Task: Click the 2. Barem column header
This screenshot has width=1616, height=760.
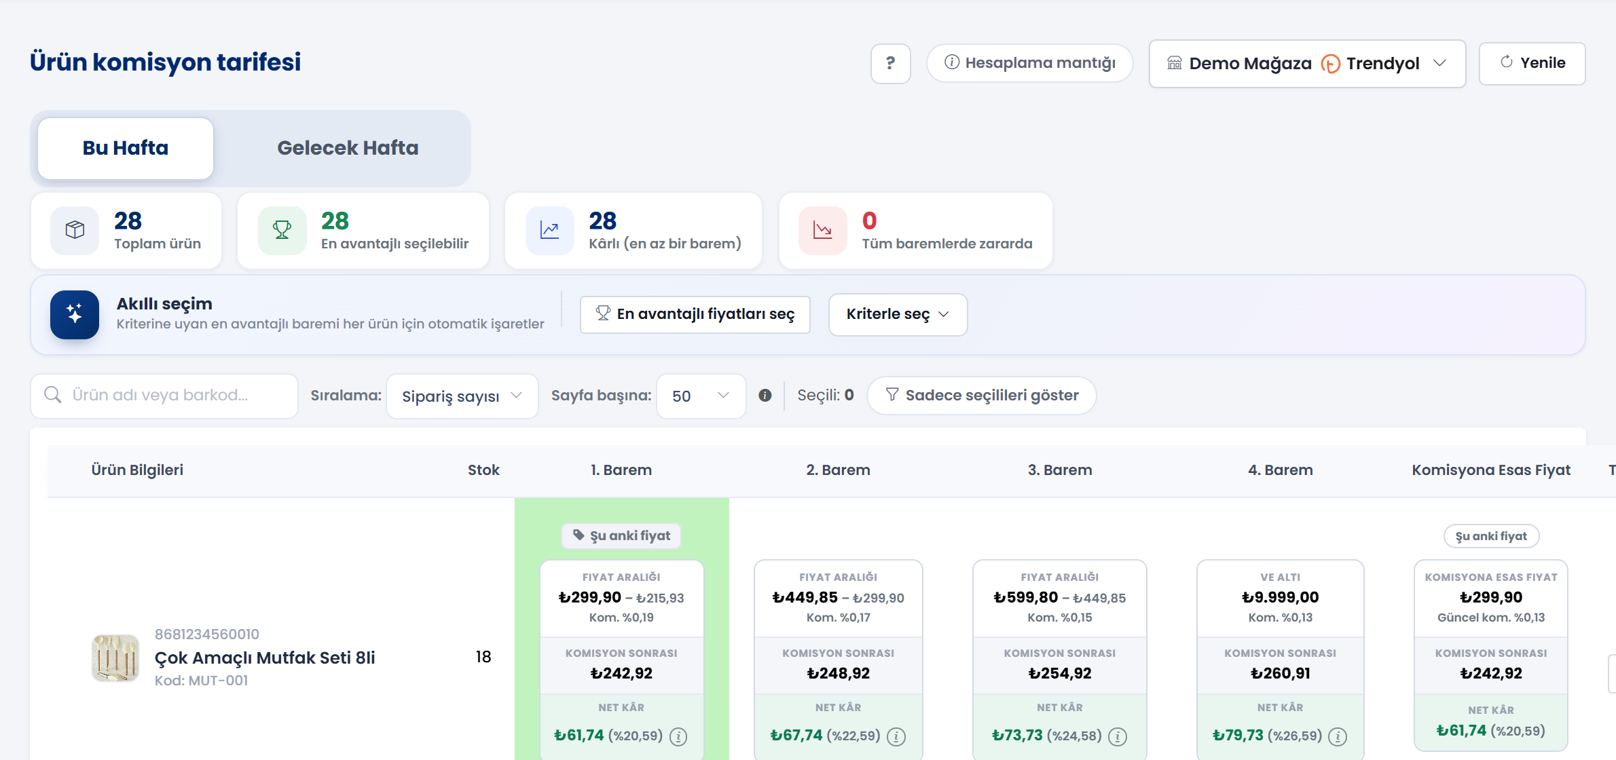Action: (x=838, y=470)
